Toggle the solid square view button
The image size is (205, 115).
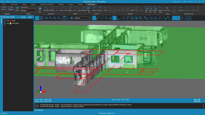click(x=37, y=18)
